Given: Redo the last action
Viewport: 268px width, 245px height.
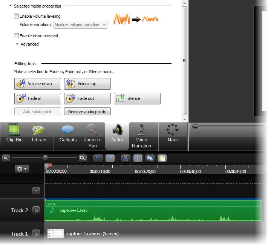Looking at the screenshot, I should point(110,158).
